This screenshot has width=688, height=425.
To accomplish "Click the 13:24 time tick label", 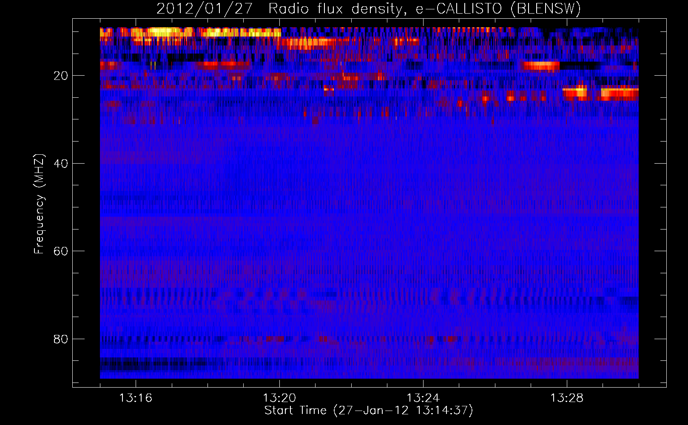I will coord(423,398).
